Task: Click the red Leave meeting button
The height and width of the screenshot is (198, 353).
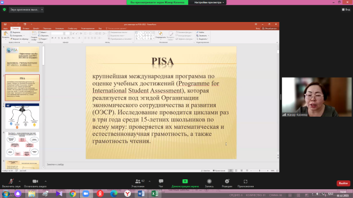Action: click(x=343, y=183)
